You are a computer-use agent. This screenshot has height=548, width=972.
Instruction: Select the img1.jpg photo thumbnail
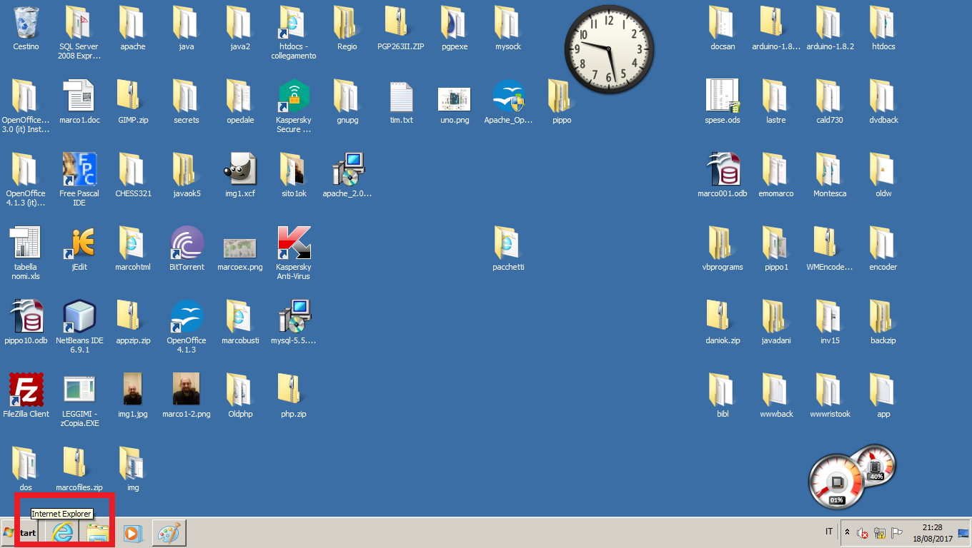coord(133,389)
